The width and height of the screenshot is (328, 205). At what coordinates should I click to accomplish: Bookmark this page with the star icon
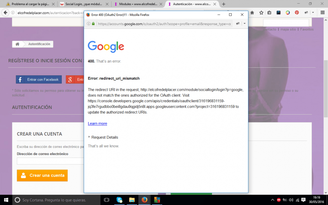(261, 13)
